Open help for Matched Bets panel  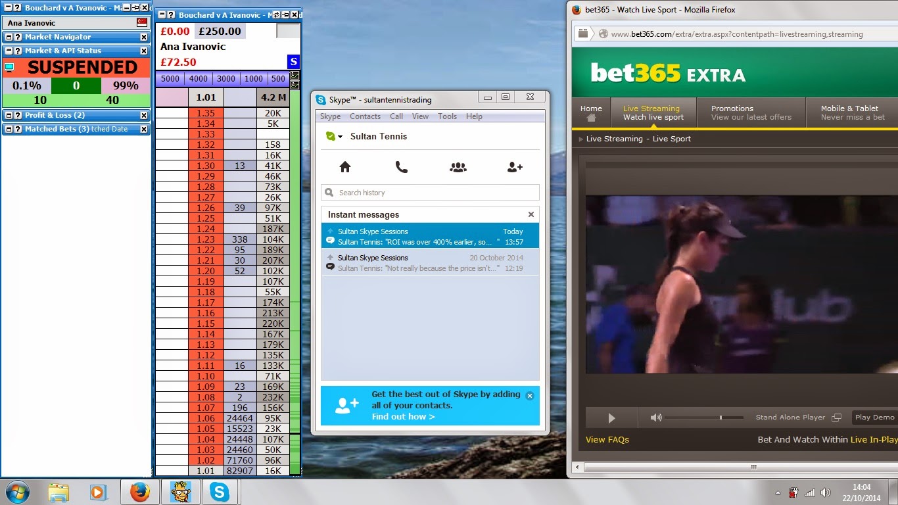(x=17, y=129)
